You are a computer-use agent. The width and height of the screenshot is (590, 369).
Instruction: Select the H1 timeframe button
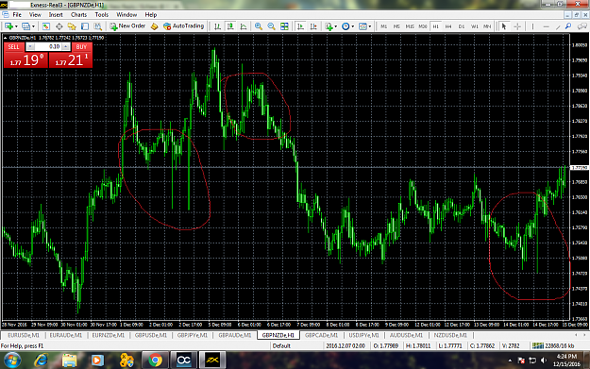[436, 26]
